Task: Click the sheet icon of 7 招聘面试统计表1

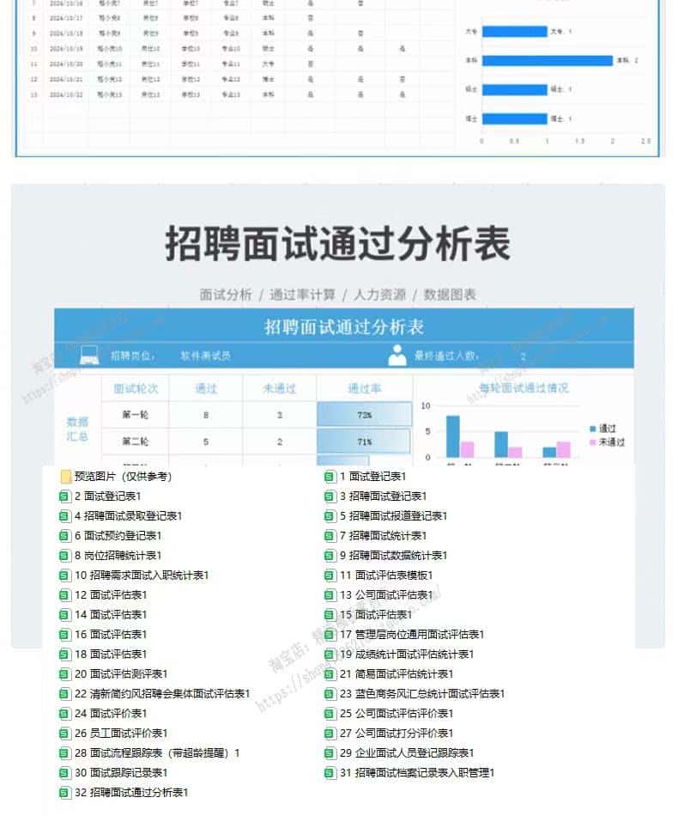Action: point(330,535)
